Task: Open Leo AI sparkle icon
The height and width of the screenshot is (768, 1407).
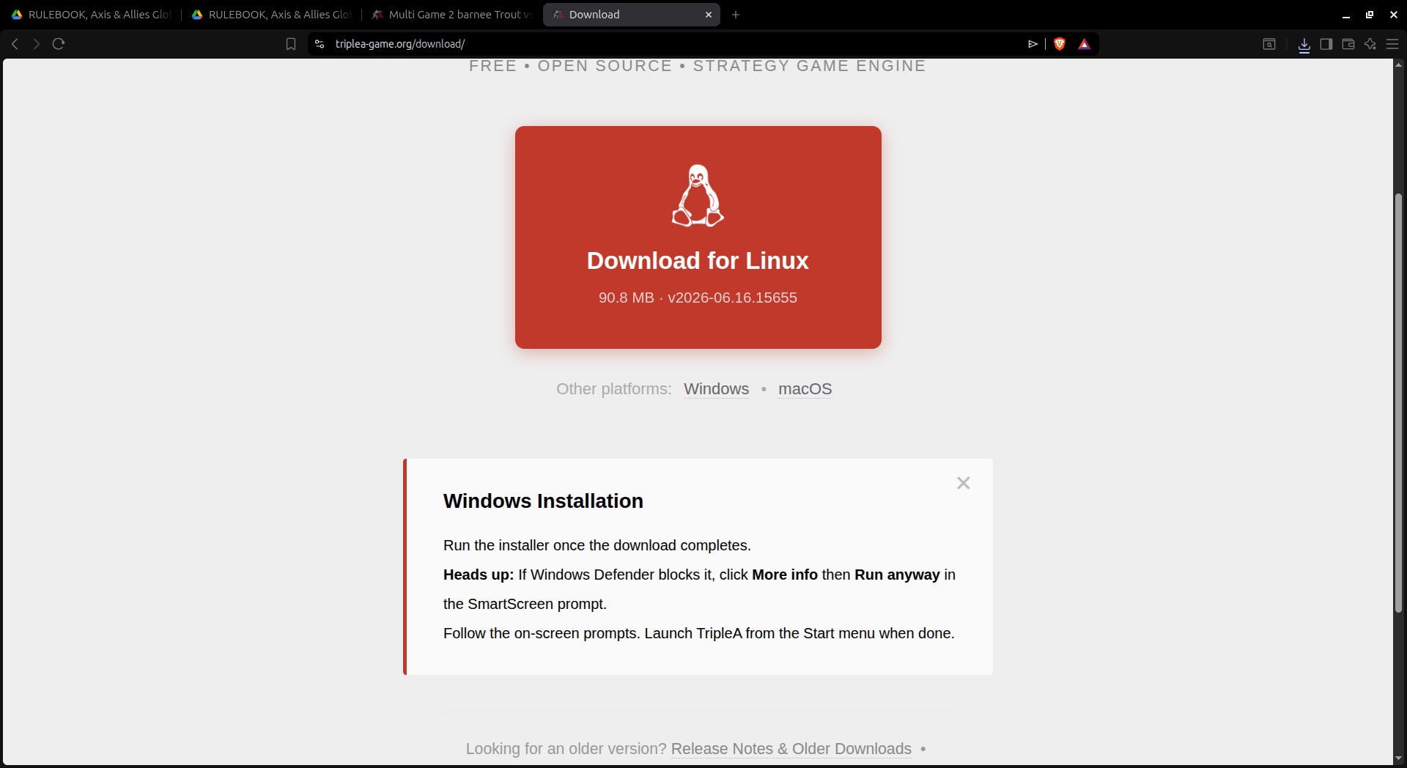Action: 1370,44
